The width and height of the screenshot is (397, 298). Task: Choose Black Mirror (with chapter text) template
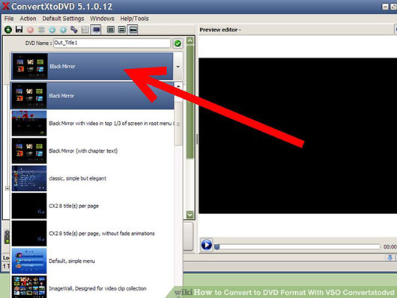tap(92, 151)
